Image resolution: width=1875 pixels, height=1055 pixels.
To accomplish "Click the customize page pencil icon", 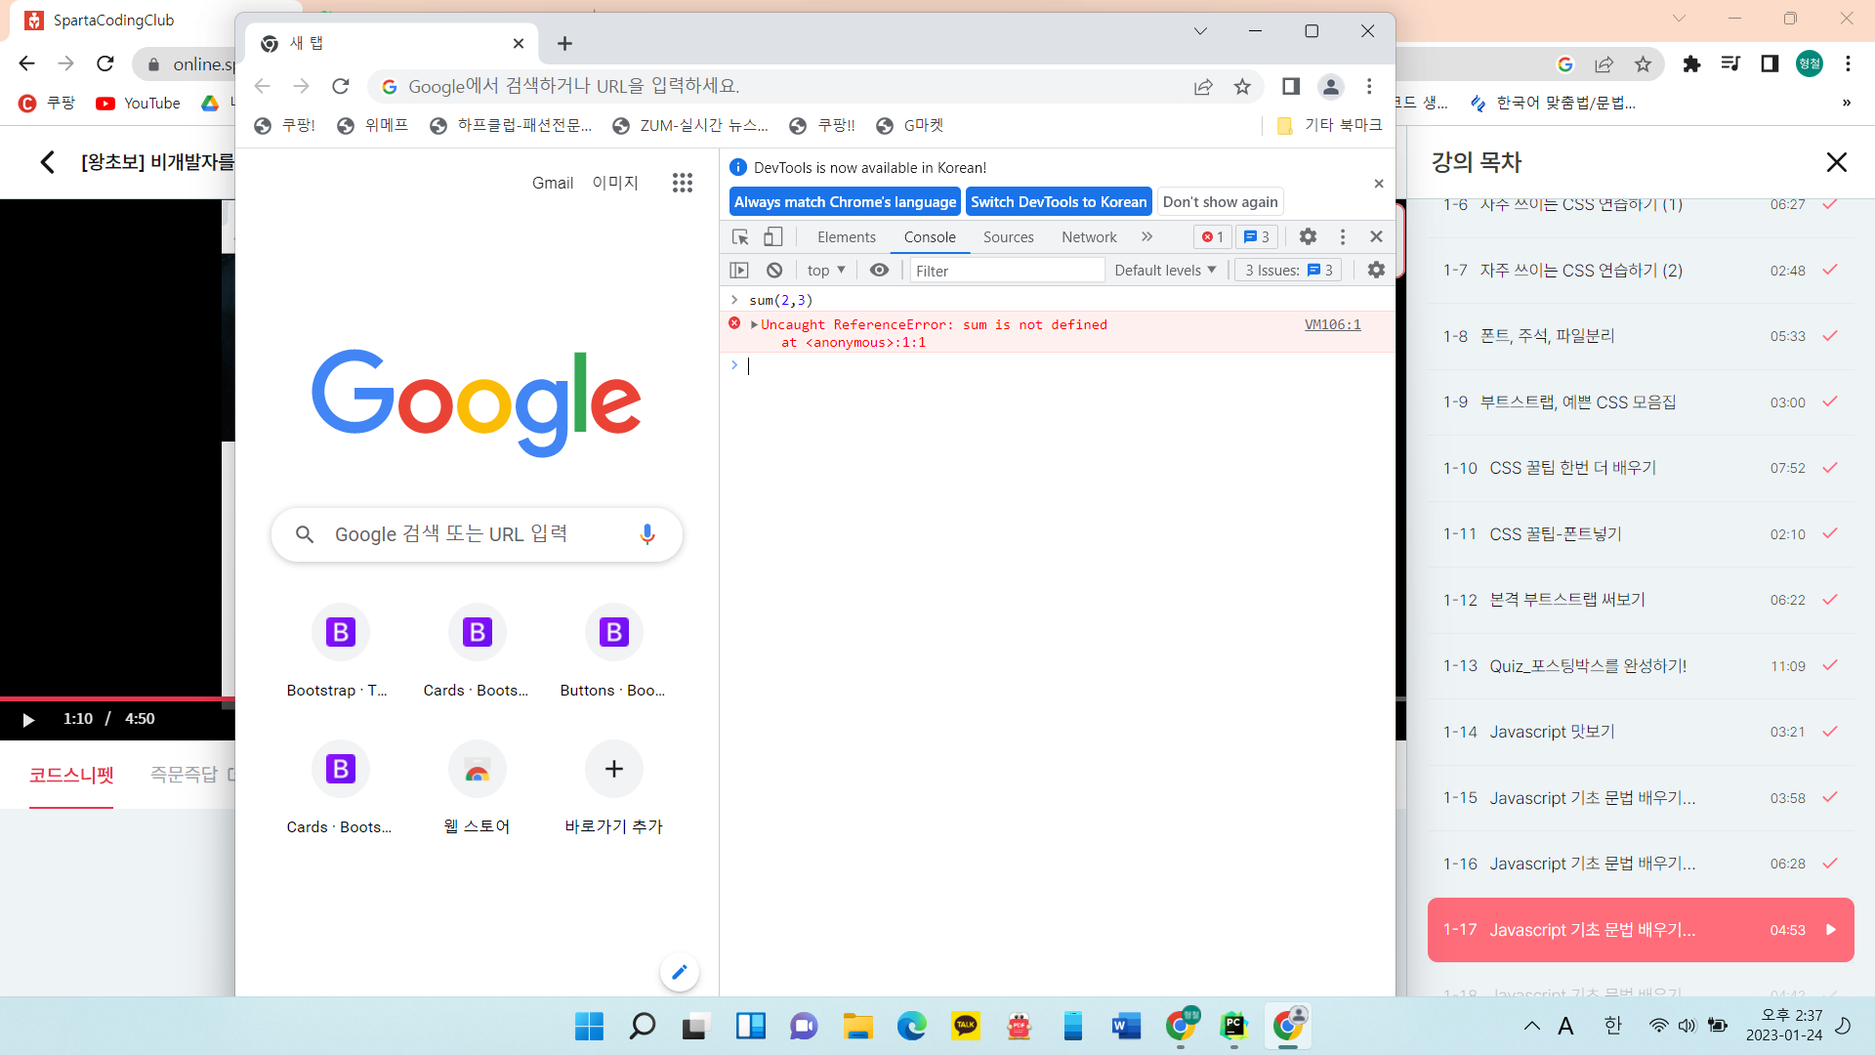I will click(680, 972).
